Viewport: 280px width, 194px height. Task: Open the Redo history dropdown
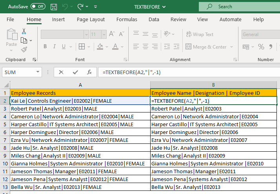coord(87,7)
